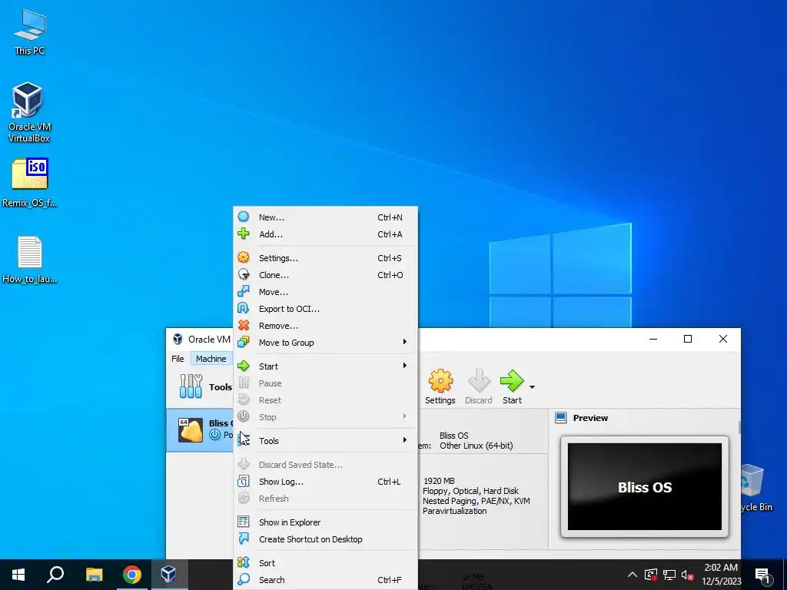Choose Show Log... menu entry
787x590 pixels.
point(325,482)
